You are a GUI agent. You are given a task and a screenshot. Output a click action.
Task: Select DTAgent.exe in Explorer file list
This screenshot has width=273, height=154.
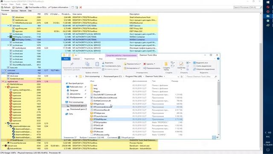(99, 104)
